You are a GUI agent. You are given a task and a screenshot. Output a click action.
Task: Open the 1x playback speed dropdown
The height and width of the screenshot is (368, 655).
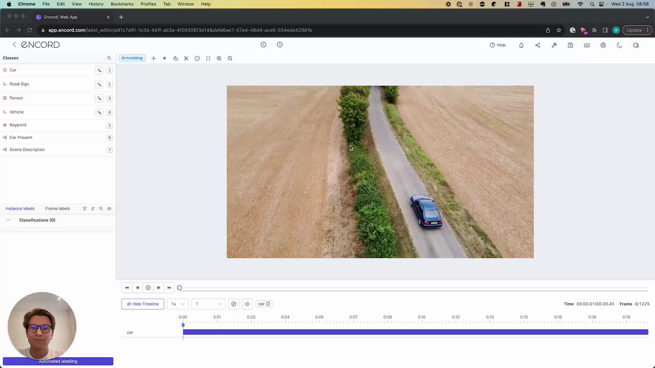[x=177, y=304]
